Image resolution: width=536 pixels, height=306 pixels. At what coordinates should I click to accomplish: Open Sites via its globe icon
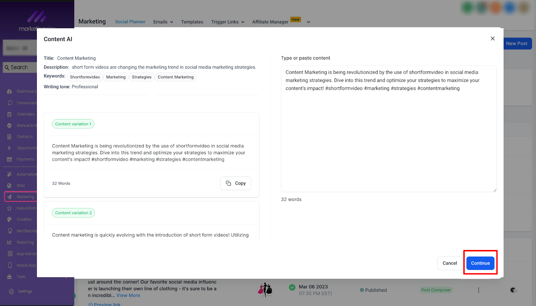tap(10, 186)
